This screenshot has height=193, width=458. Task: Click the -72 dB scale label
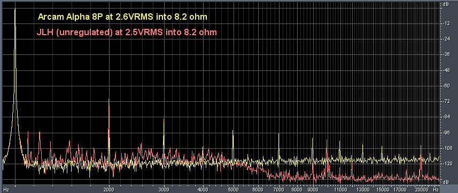coord(446,101)
